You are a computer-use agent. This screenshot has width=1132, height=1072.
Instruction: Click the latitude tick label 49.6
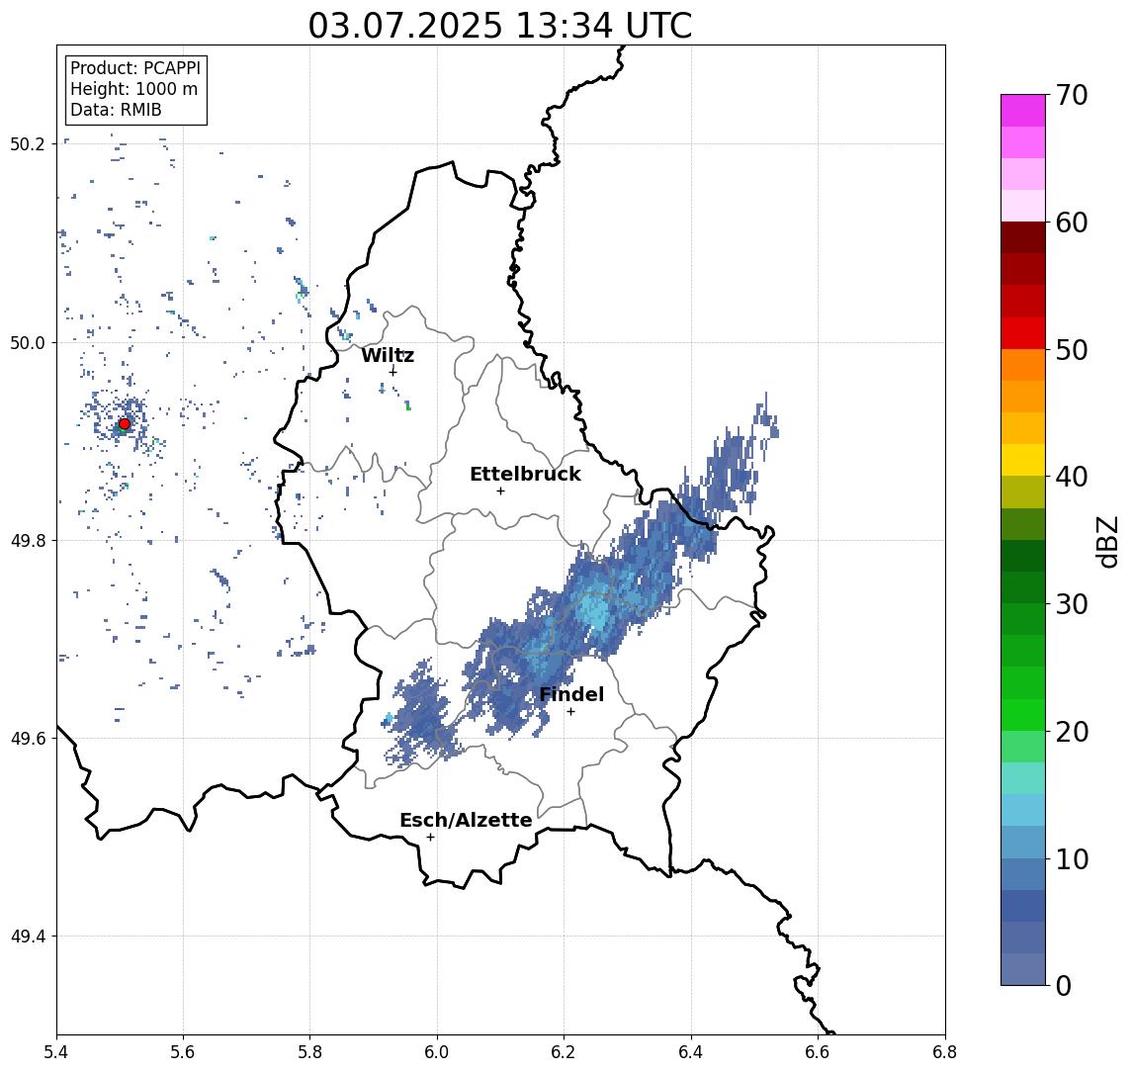[28, 739]
